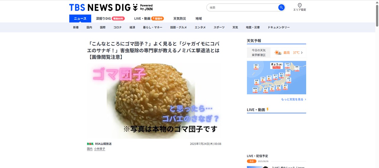
Task: Click the lightning icon beside LIVE・動画
Action: point(268,109)
